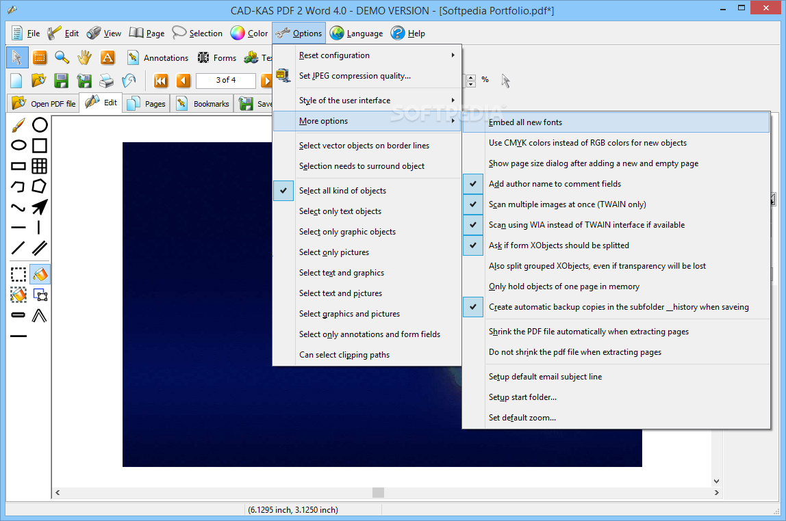Switch to the Open PDF file tab
This screenshot has height=521, width=786.
tap(44, 104)
